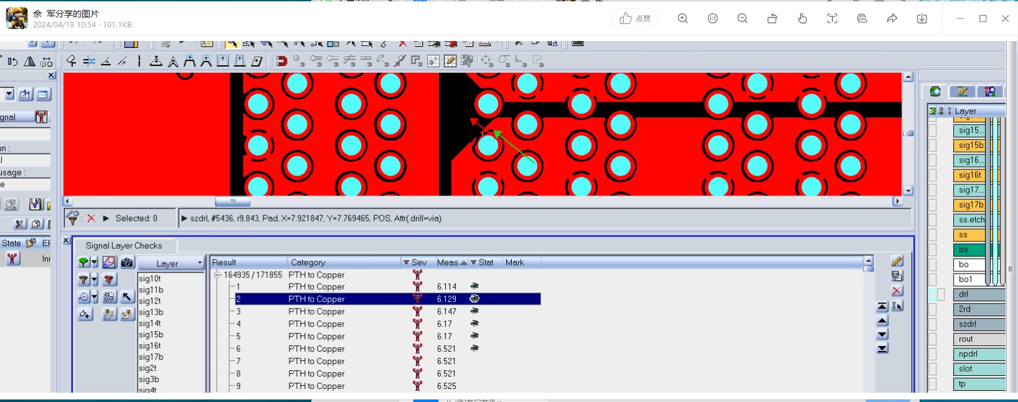Toggle eye status on result row 1
Image resolution: width=1018 pixels, height=402 pixels.
(x=474, y=286)
